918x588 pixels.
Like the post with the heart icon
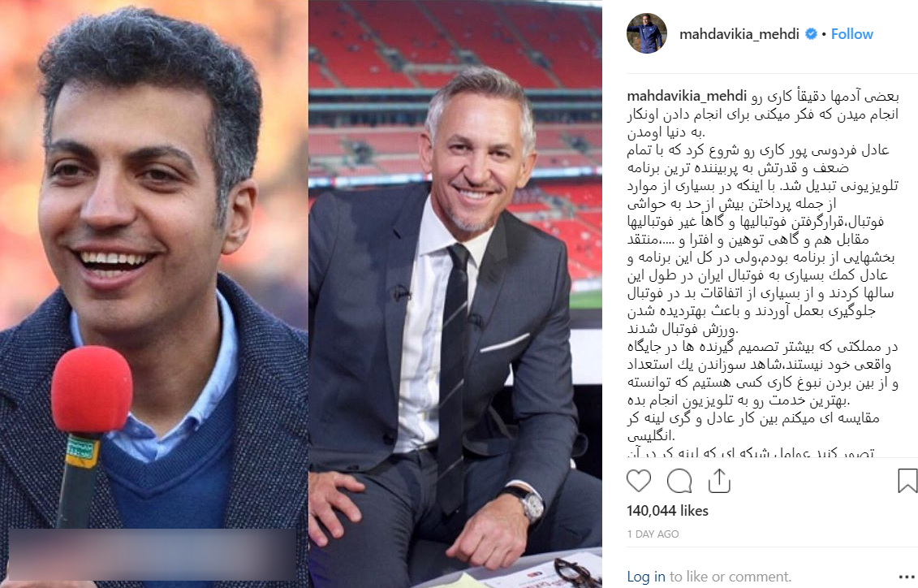(638, 481)
